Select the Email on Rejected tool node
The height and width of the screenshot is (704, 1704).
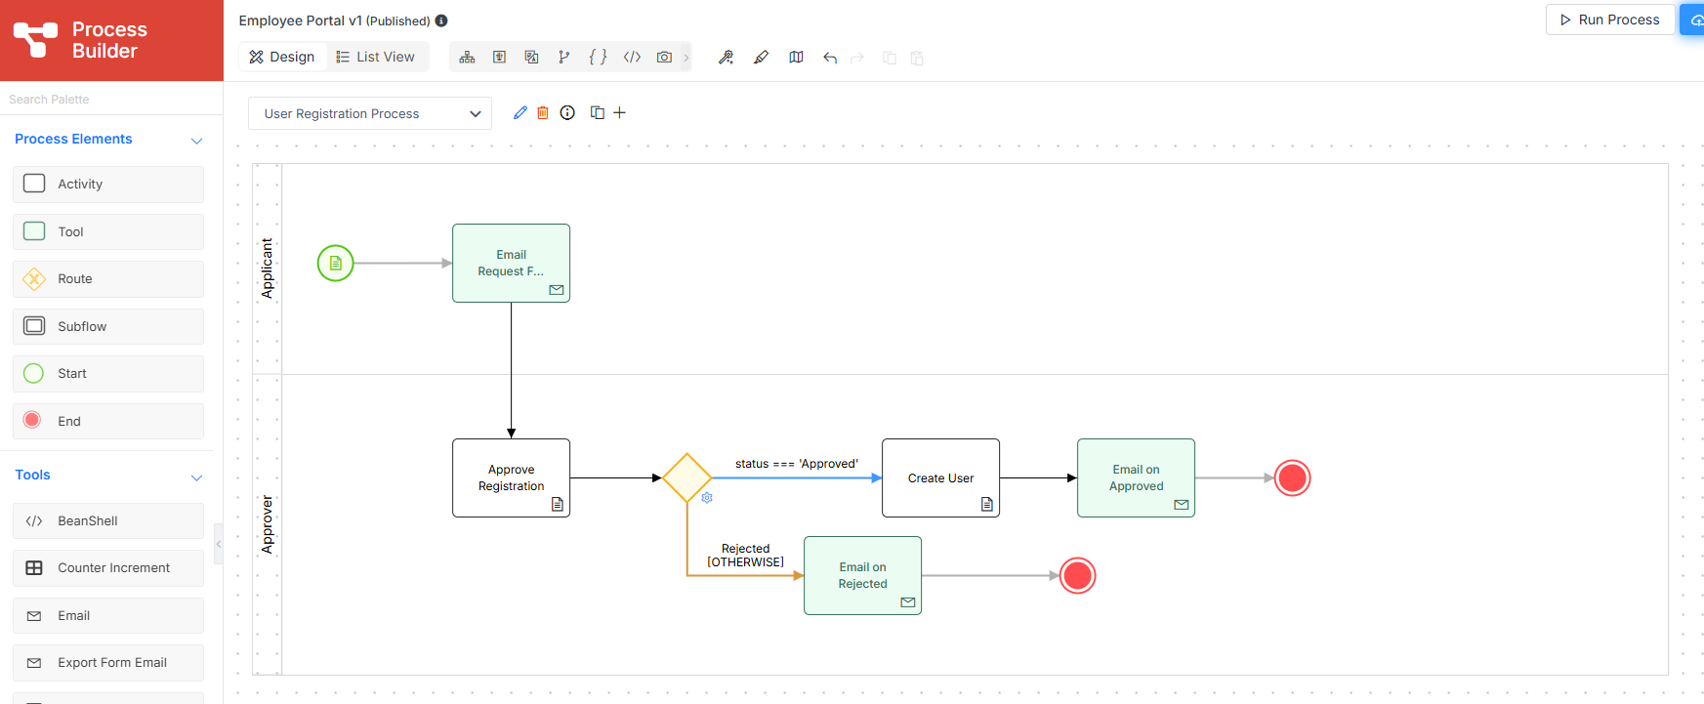click(862, 575)
